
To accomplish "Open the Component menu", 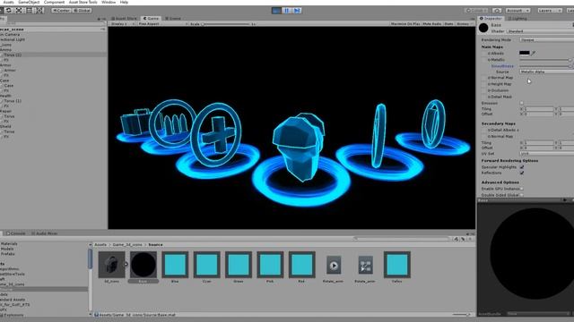I will [x=54, y=2].
